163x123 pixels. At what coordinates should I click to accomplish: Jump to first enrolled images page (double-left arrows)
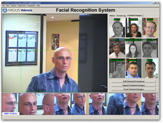pyautogui.click(x=111, y=77)
